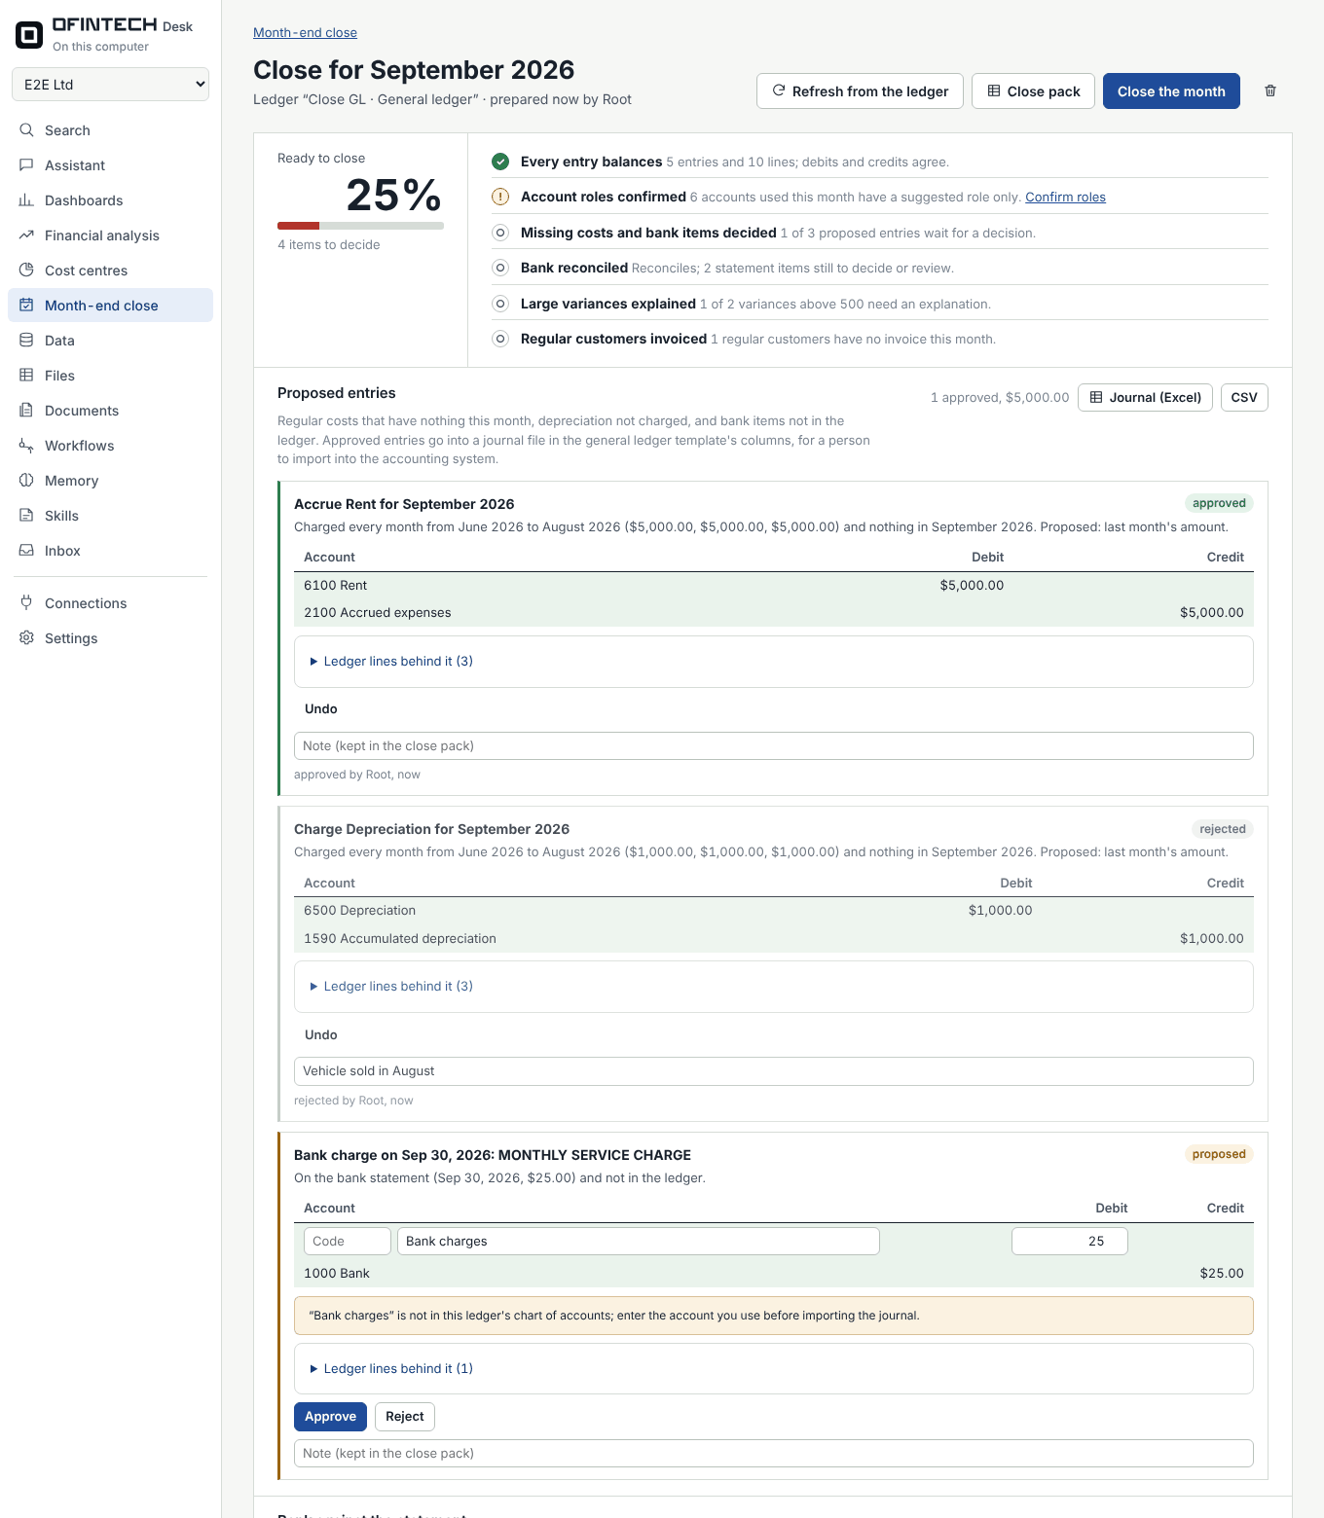Image resolution: width=1324 pixels, height=1518 pixels.
Task: Undo the approved Rent accrual
Action: tap(321, 709)
